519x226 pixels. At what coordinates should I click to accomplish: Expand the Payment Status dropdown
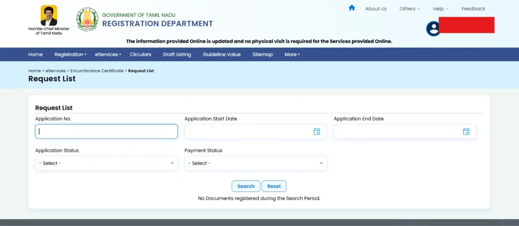pyautogui.click(x=255, y=164)
